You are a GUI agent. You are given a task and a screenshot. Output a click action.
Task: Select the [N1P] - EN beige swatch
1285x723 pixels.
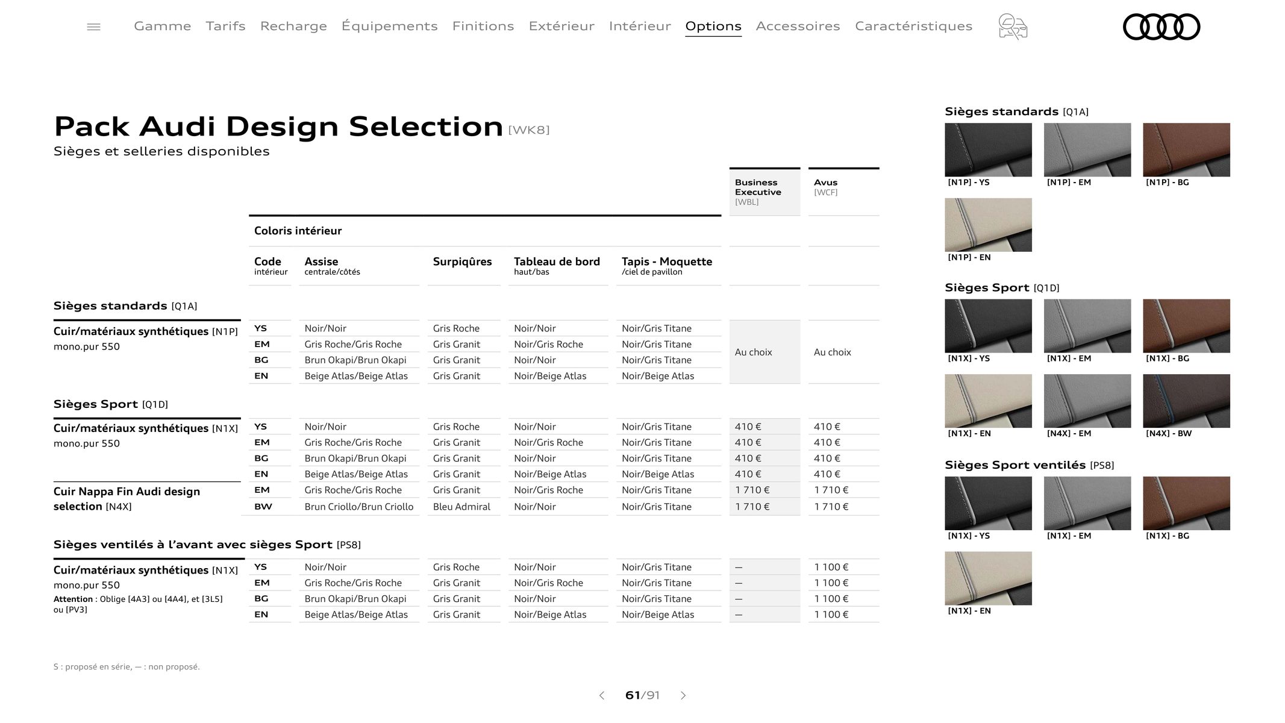click(x=988, y=225)
